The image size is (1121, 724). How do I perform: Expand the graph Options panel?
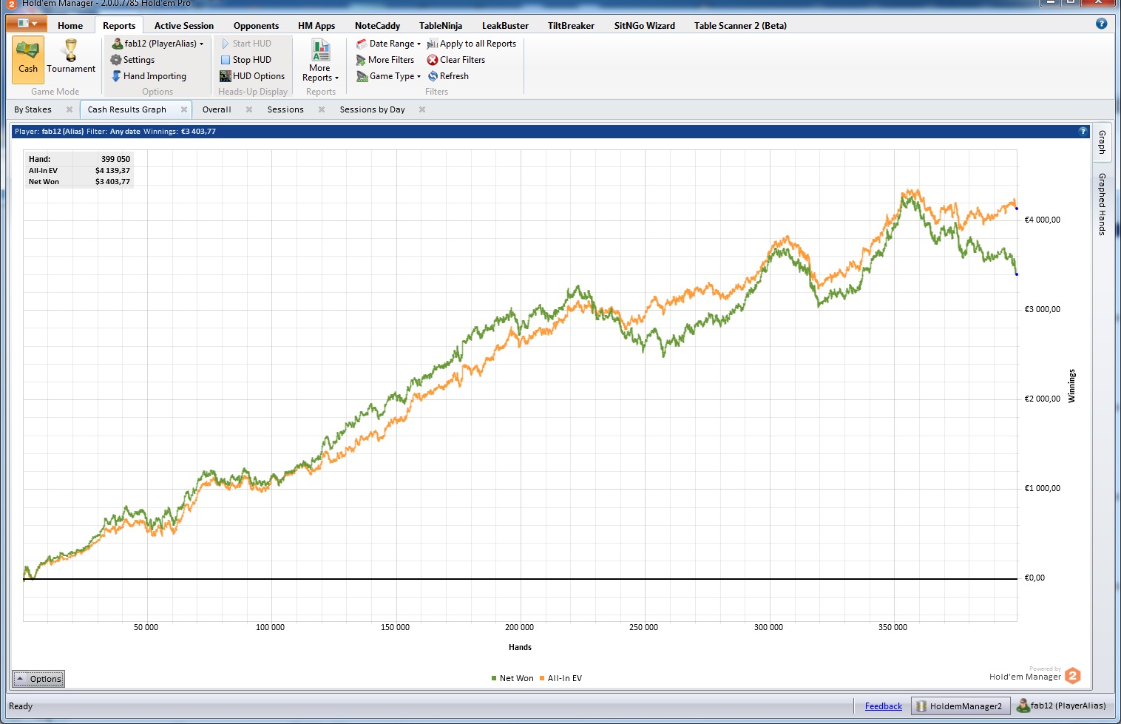pos(39,679)
